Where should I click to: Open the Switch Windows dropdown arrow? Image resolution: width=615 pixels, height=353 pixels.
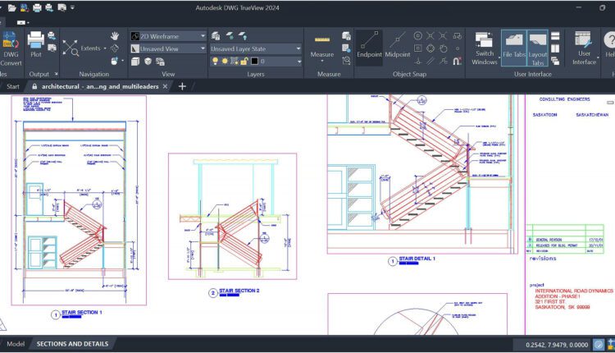pyautogui.click(x=499, y=58)
